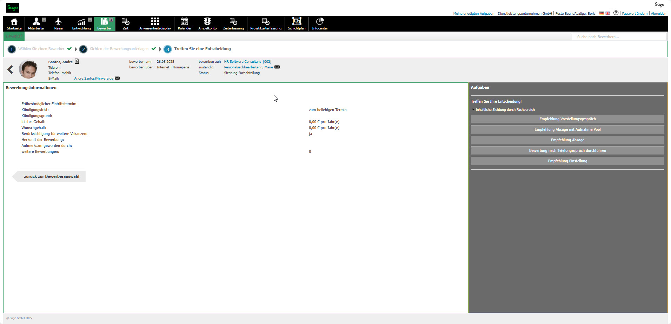Screen dimensions: 671x324
Task: Click 'Empfehlung Vorstellungsgespräch' button
Action: [567, 119]
